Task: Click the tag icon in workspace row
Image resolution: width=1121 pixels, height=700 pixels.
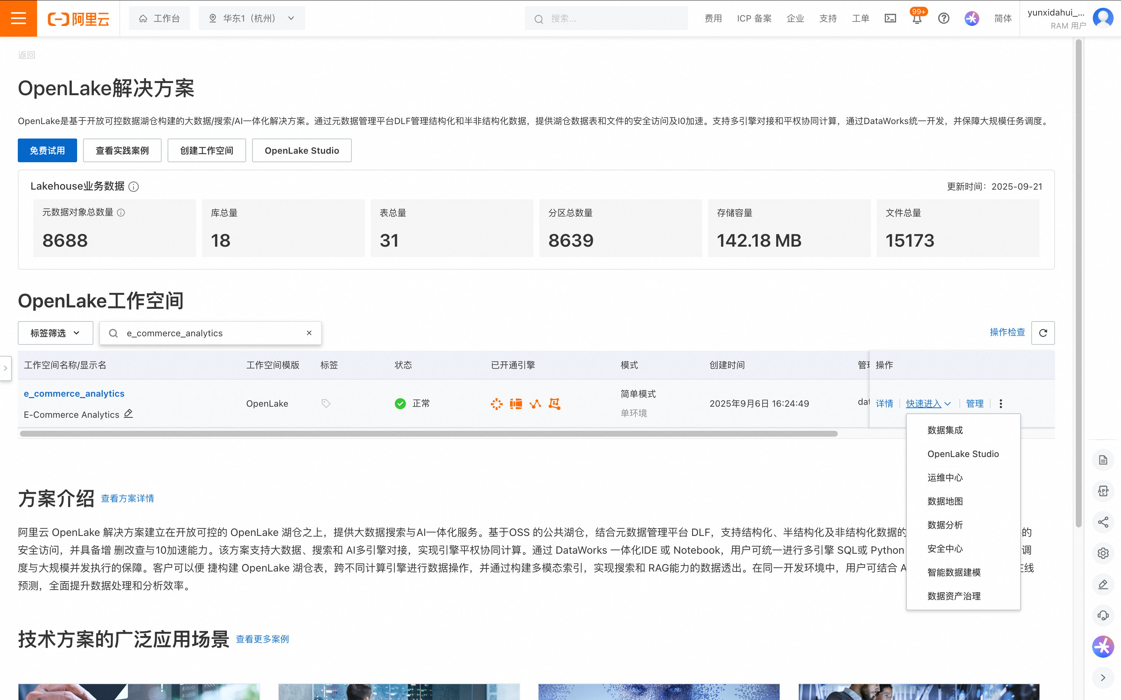Action: [x=325, y=404]
